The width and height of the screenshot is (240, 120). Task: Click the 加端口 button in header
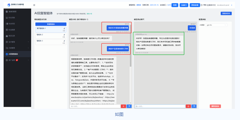184,5
